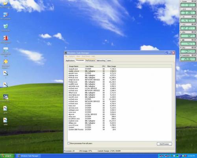Click the CPU Usage status bar entry

[x=85, y=151]
